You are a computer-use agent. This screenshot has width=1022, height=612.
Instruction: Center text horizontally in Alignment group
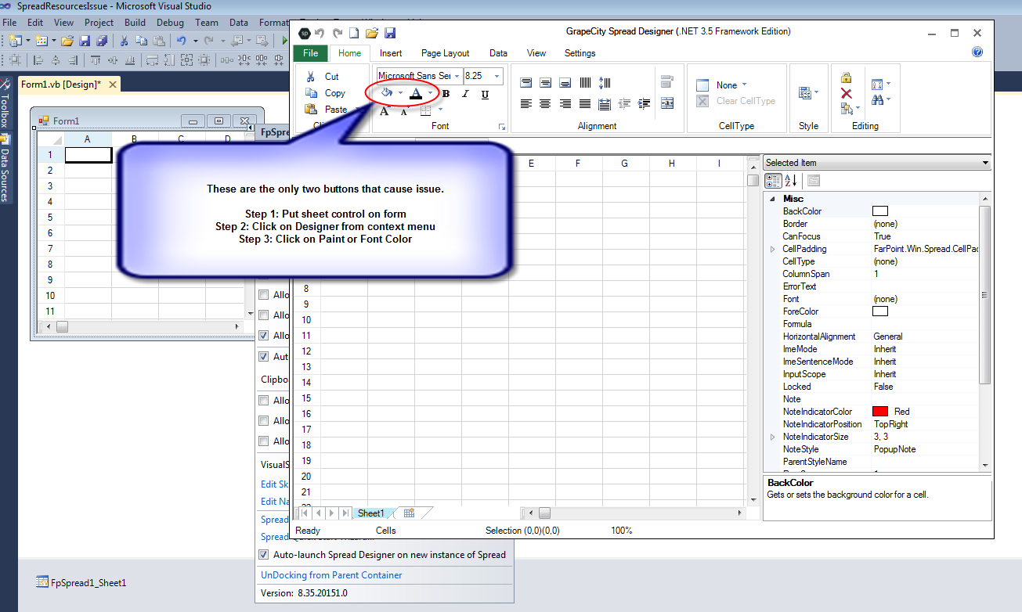pos(545,103)
